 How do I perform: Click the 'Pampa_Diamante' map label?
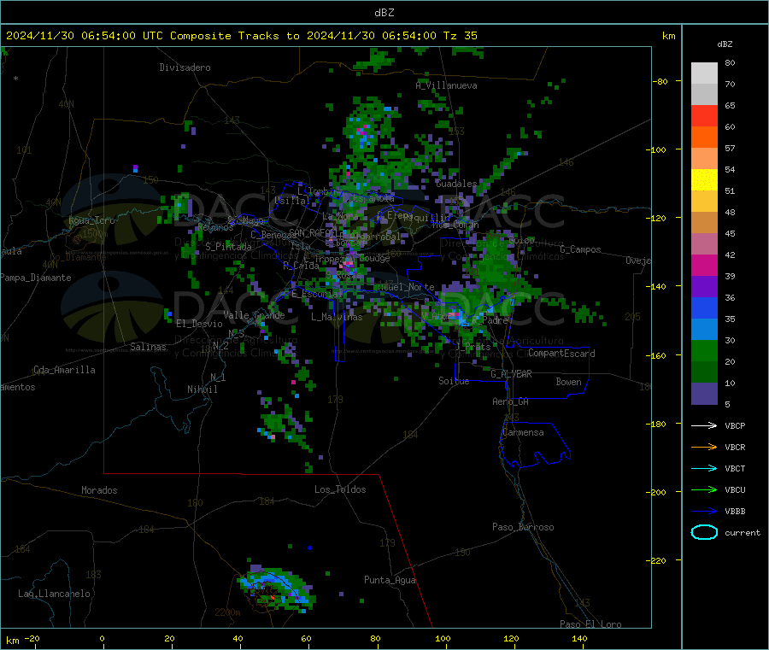pyautogui.click(x=35, y=278)
